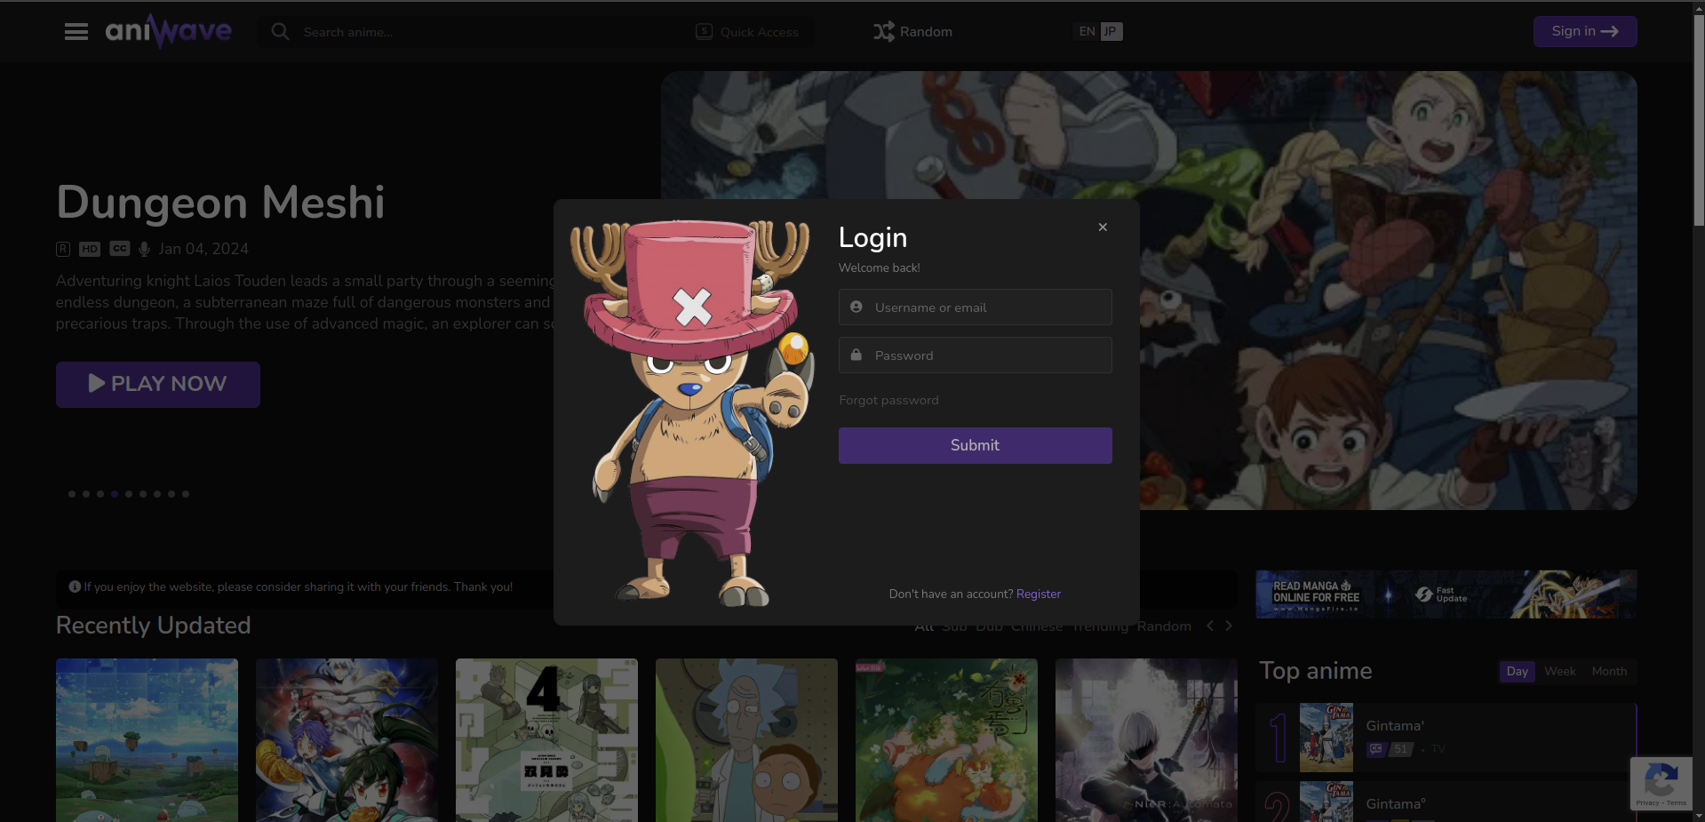Select the last carousel dot
This screenshot has height=822, width=1705.
click(186, 494)
